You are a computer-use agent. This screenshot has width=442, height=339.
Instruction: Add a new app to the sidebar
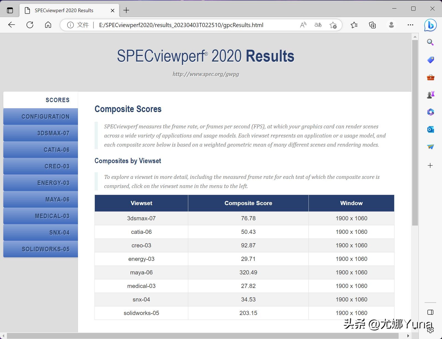[x=430, y=166]
